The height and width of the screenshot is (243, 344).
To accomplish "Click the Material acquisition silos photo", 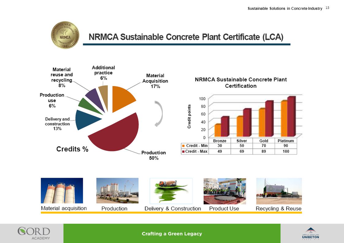I will click(x=62, y=191).
